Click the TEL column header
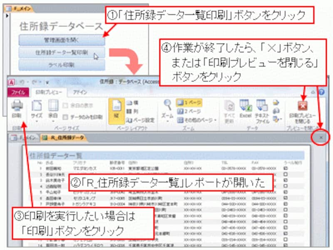 [225, 163]
